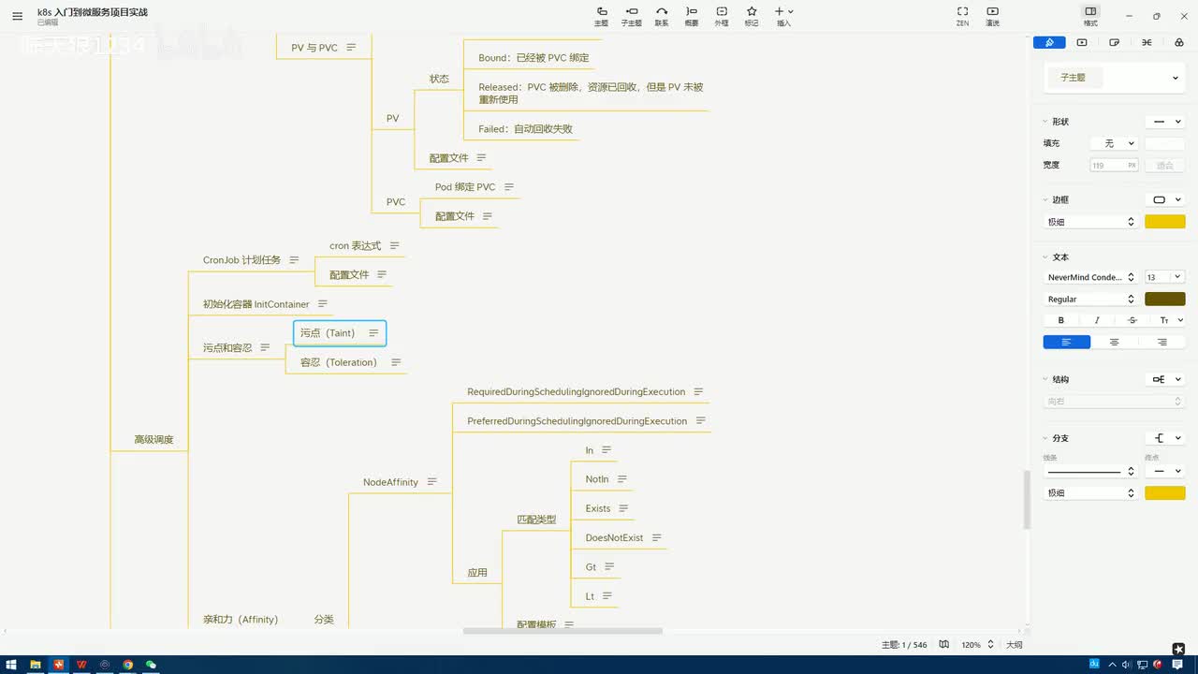Collapse the 分支 branch section

(x=1045, y=438)
